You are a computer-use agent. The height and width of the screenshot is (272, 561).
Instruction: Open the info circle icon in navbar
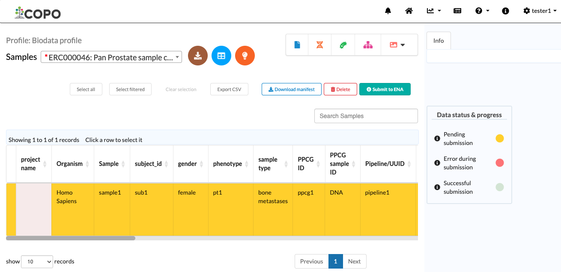coord(505,11)
